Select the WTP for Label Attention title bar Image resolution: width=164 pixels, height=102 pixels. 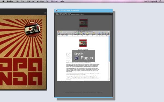(x=84, y=10)
